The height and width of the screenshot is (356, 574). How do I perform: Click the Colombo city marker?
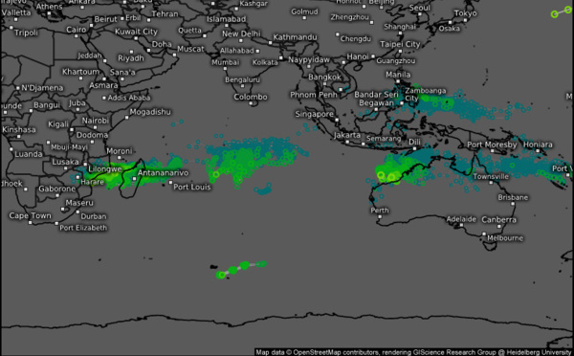pyautogui.click(x=251, y=103)
